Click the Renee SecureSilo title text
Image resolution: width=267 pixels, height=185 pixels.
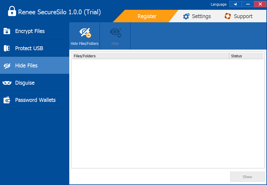(59, 12)
